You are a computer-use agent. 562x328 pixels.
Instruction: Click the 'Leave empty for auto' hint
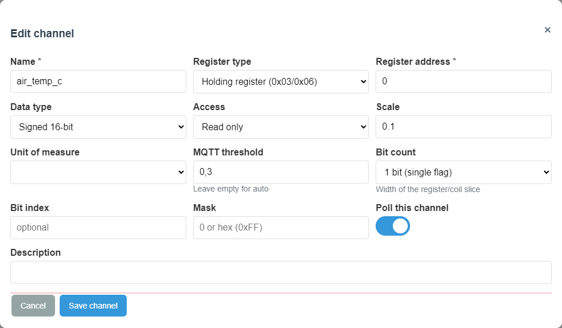coord(231,189)
